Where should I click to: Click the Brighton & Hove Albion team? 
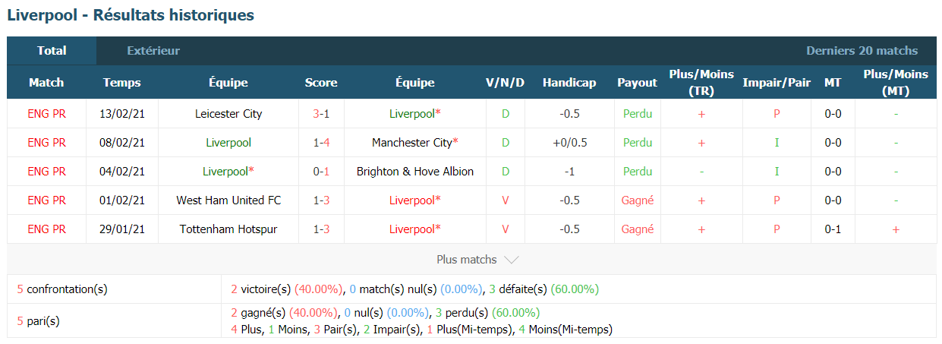[x=415, y=172]
